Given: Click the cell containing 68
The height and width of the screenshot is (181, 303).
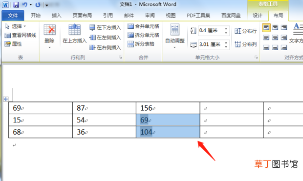Looking at the screenshot, I should pyautogui.click(x=41, y=132).
